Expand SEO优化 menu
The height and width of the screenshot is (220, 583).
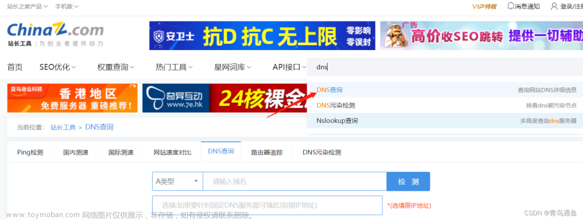[58, 67]
